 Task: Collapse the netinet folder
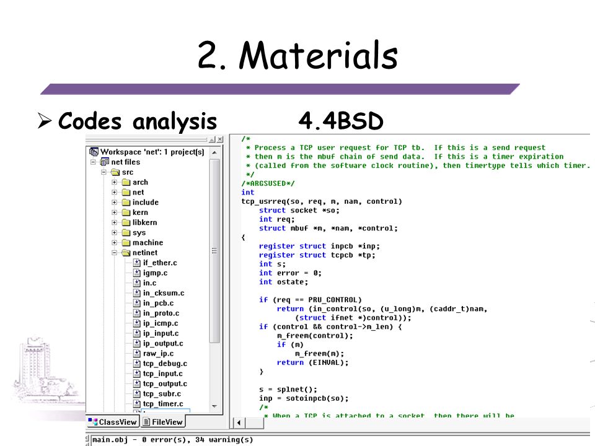115,253
